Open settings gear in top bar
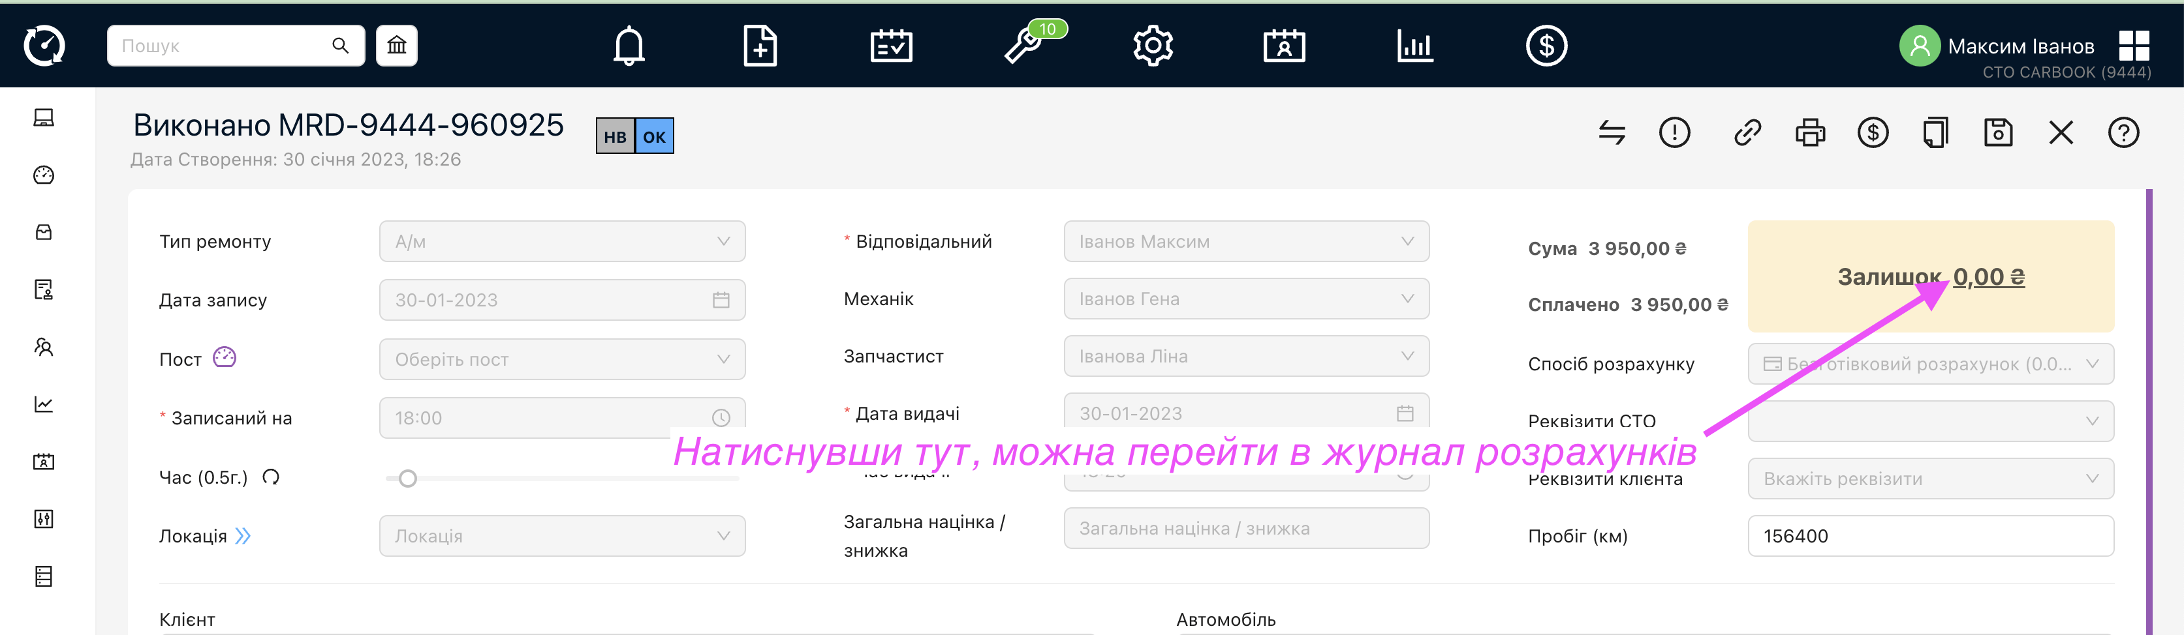This screenshot has width=2184, height=635. [1153, 46]
